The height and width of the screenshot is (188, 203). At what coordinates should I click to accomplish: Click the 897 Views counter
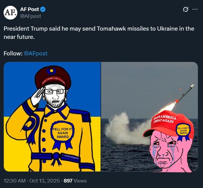point(75,181)
